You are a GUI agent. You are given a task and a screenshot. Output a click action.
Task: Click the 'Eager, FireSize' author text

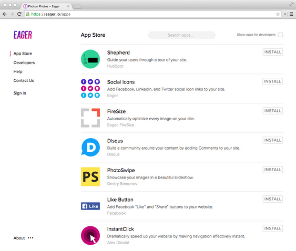120,125
